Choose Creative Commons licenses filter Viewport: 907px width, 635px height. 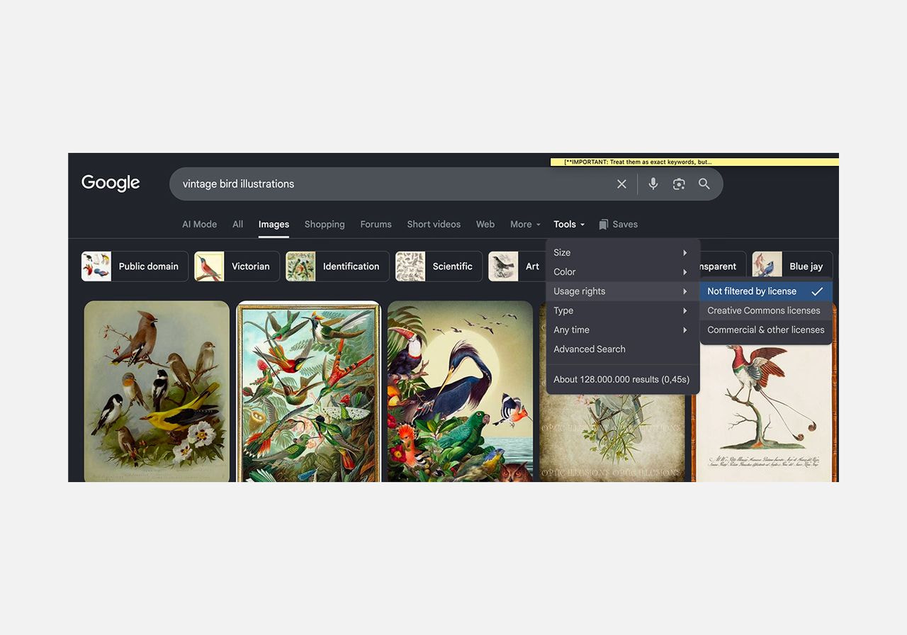pos(766,310)
